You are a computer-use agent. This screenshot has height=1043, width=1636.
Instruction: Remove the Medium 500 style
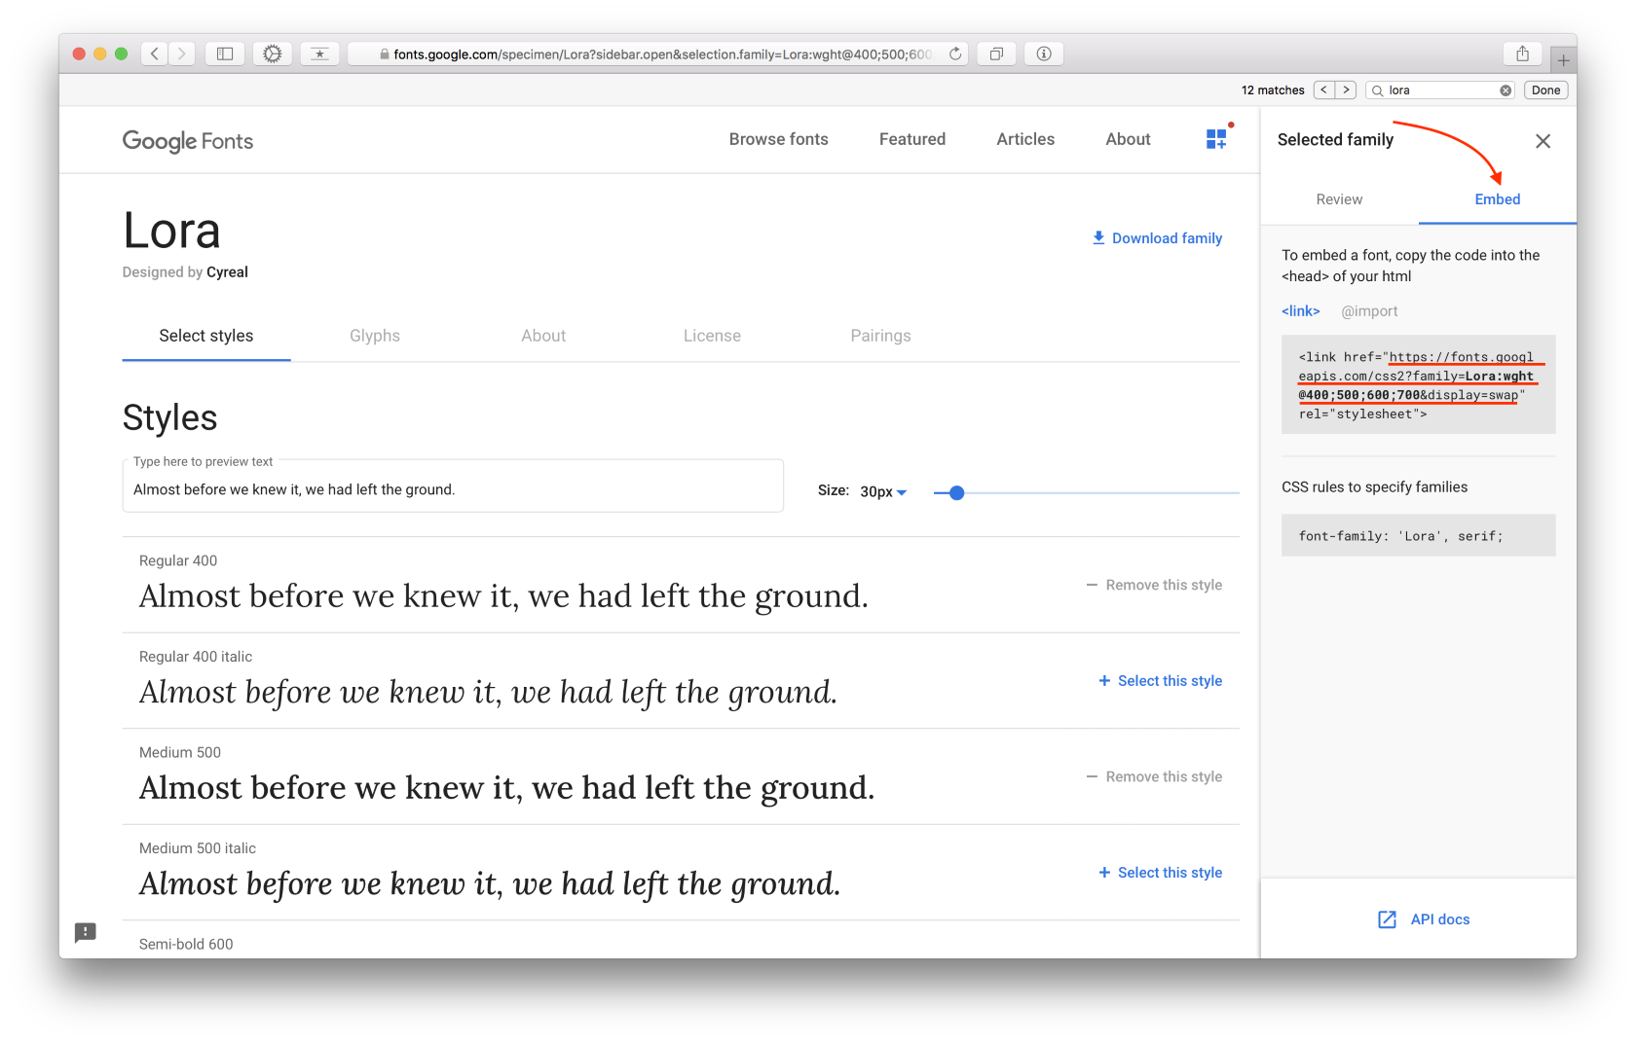pyautogui.click(x=1154, y=776)
